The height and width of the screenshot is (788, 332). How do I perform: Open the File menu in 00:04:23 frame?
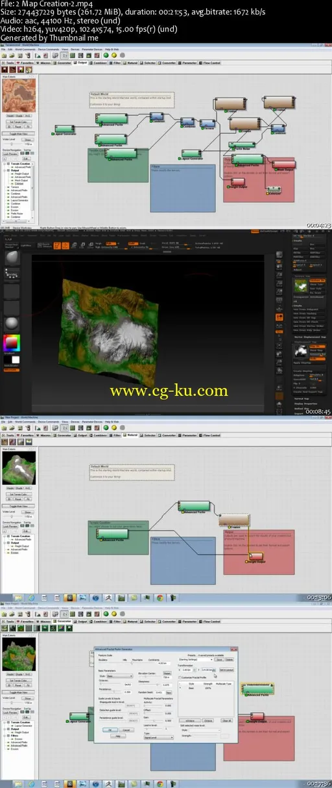3,49
